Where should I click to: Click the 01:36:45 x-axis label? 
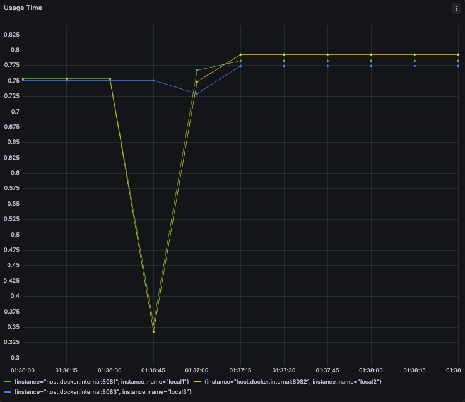coord(153,370)
